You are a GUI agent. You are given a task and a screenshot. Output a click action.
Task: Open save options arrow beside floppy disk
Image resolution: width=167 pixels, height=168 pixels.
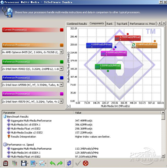click(28, 163)
